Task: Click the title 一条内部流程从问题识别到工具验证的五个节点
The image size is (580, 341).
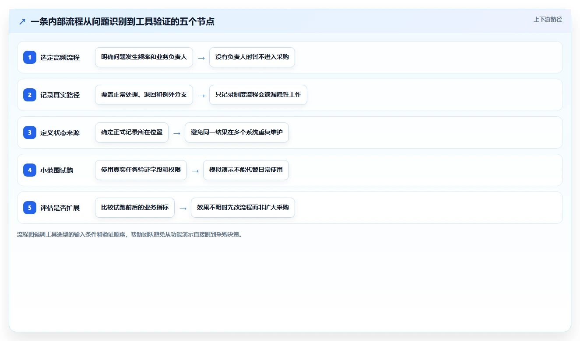Action: (123, 21)
